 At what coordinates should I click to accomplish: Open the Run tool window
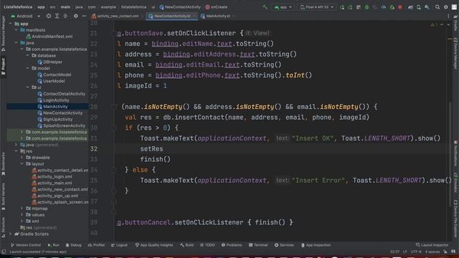coord(54,245)
